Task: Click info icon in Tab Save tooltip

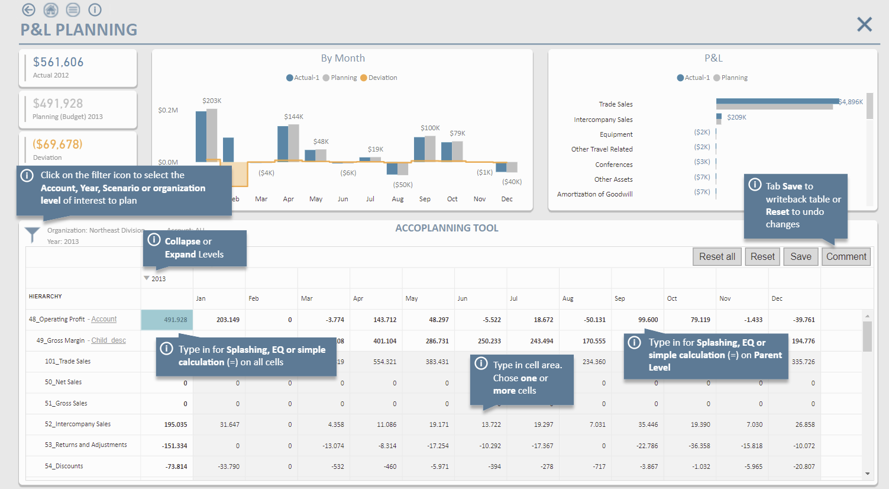Action: point(755,185)
